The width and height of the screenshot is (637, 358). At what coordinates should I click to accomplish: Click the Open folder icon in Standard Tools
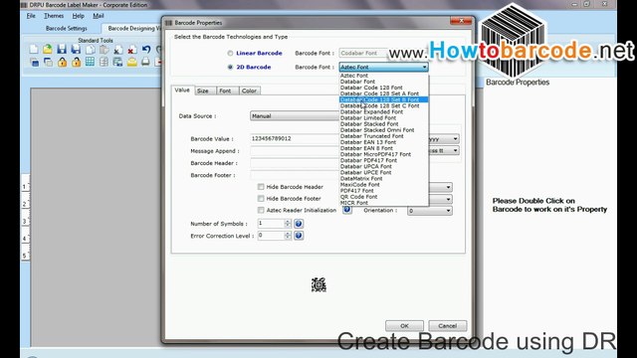pos(48,50)
